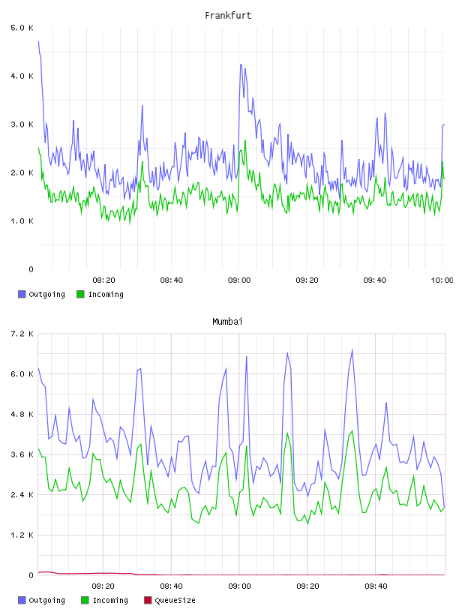Click the 1.2 K axis label in Mumbai
This screenshot has height=612, width=456.
click(22, 535)
